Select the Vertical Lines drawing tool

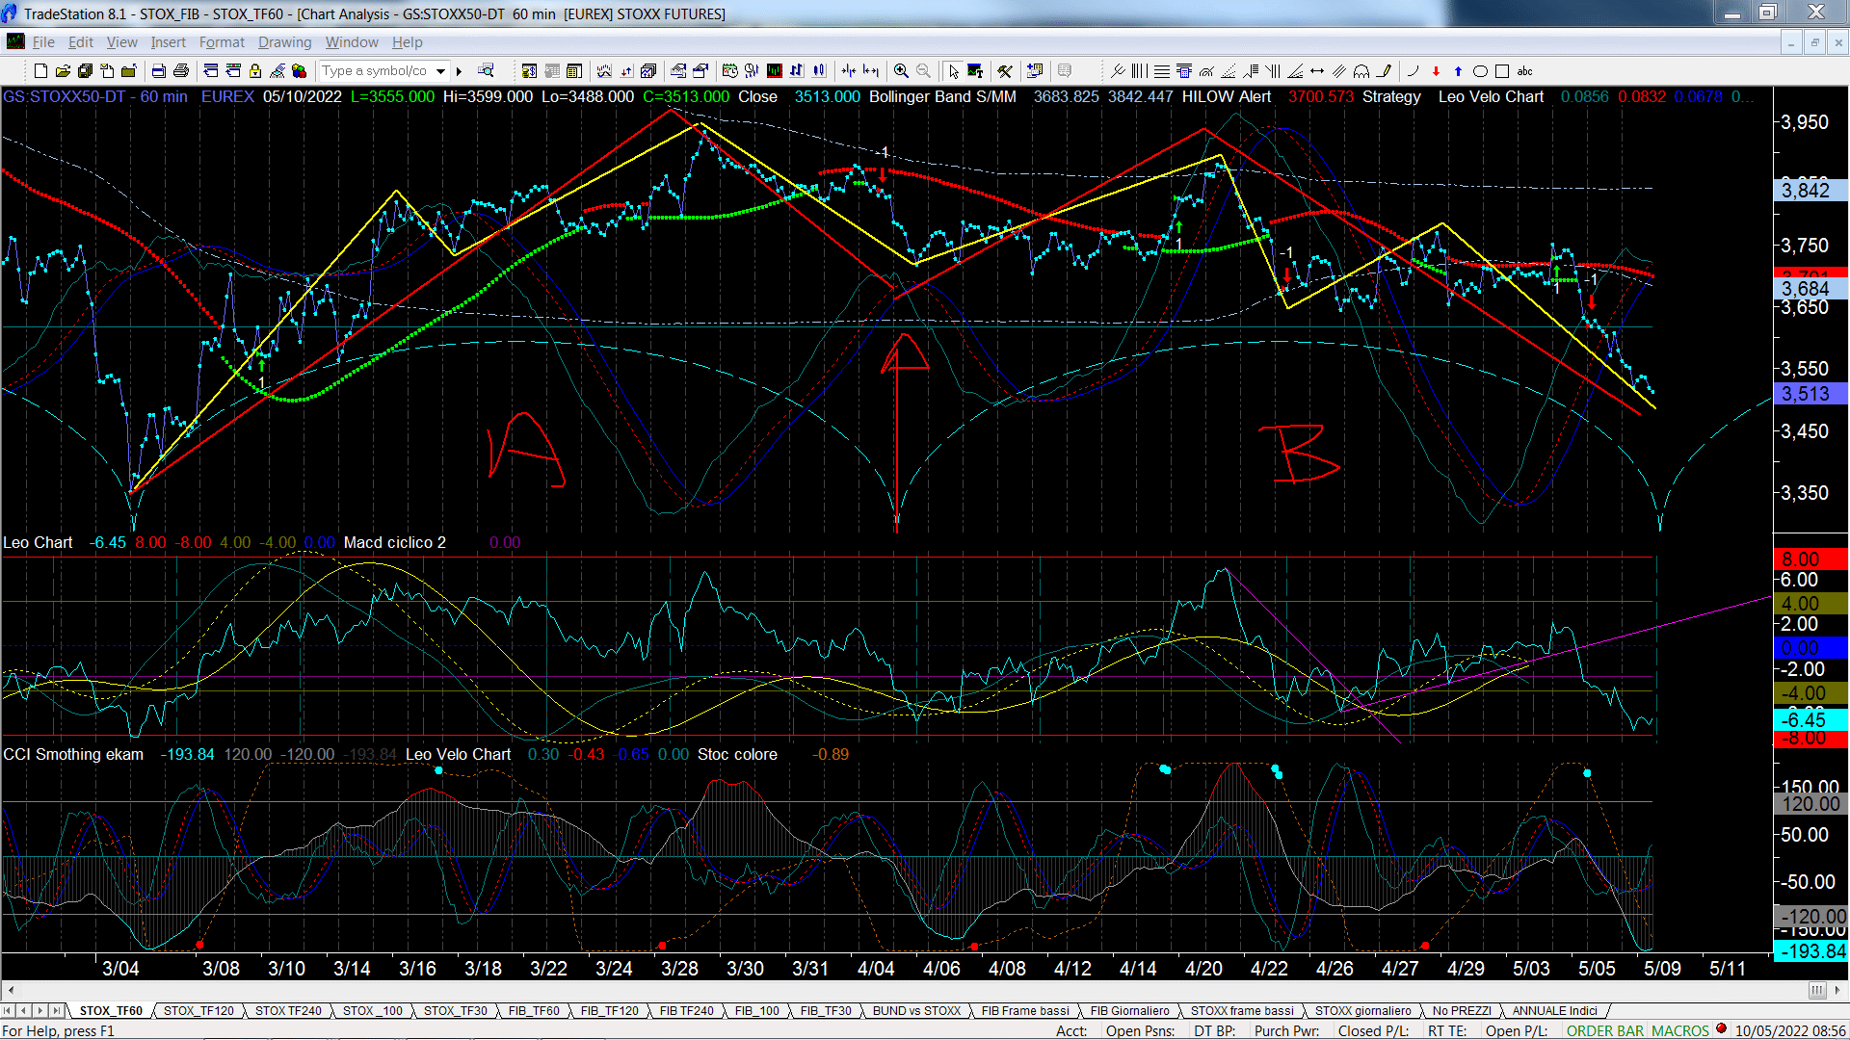pos(1140,70)
